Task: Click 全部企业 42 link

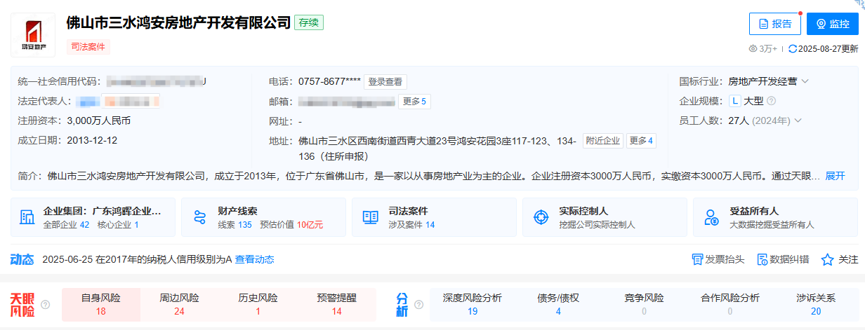Action: (x=66, y=225)
